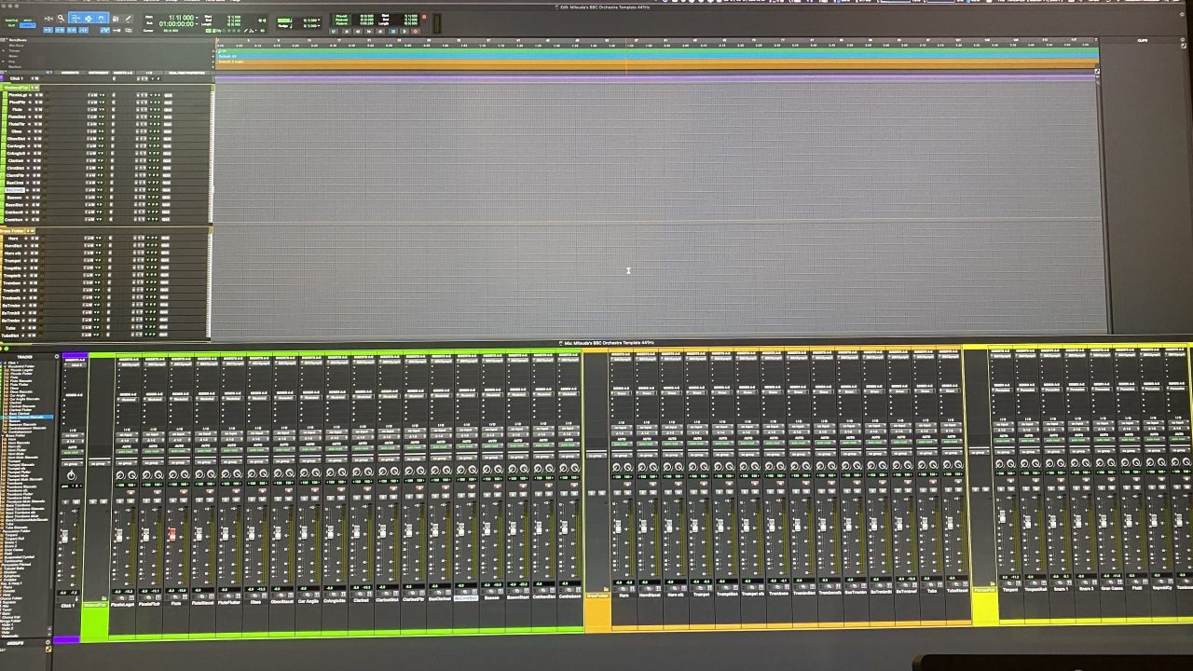Toggle the Online transport button
Viewport: 1193px width, 671px height.
click(x=334, y=31)
